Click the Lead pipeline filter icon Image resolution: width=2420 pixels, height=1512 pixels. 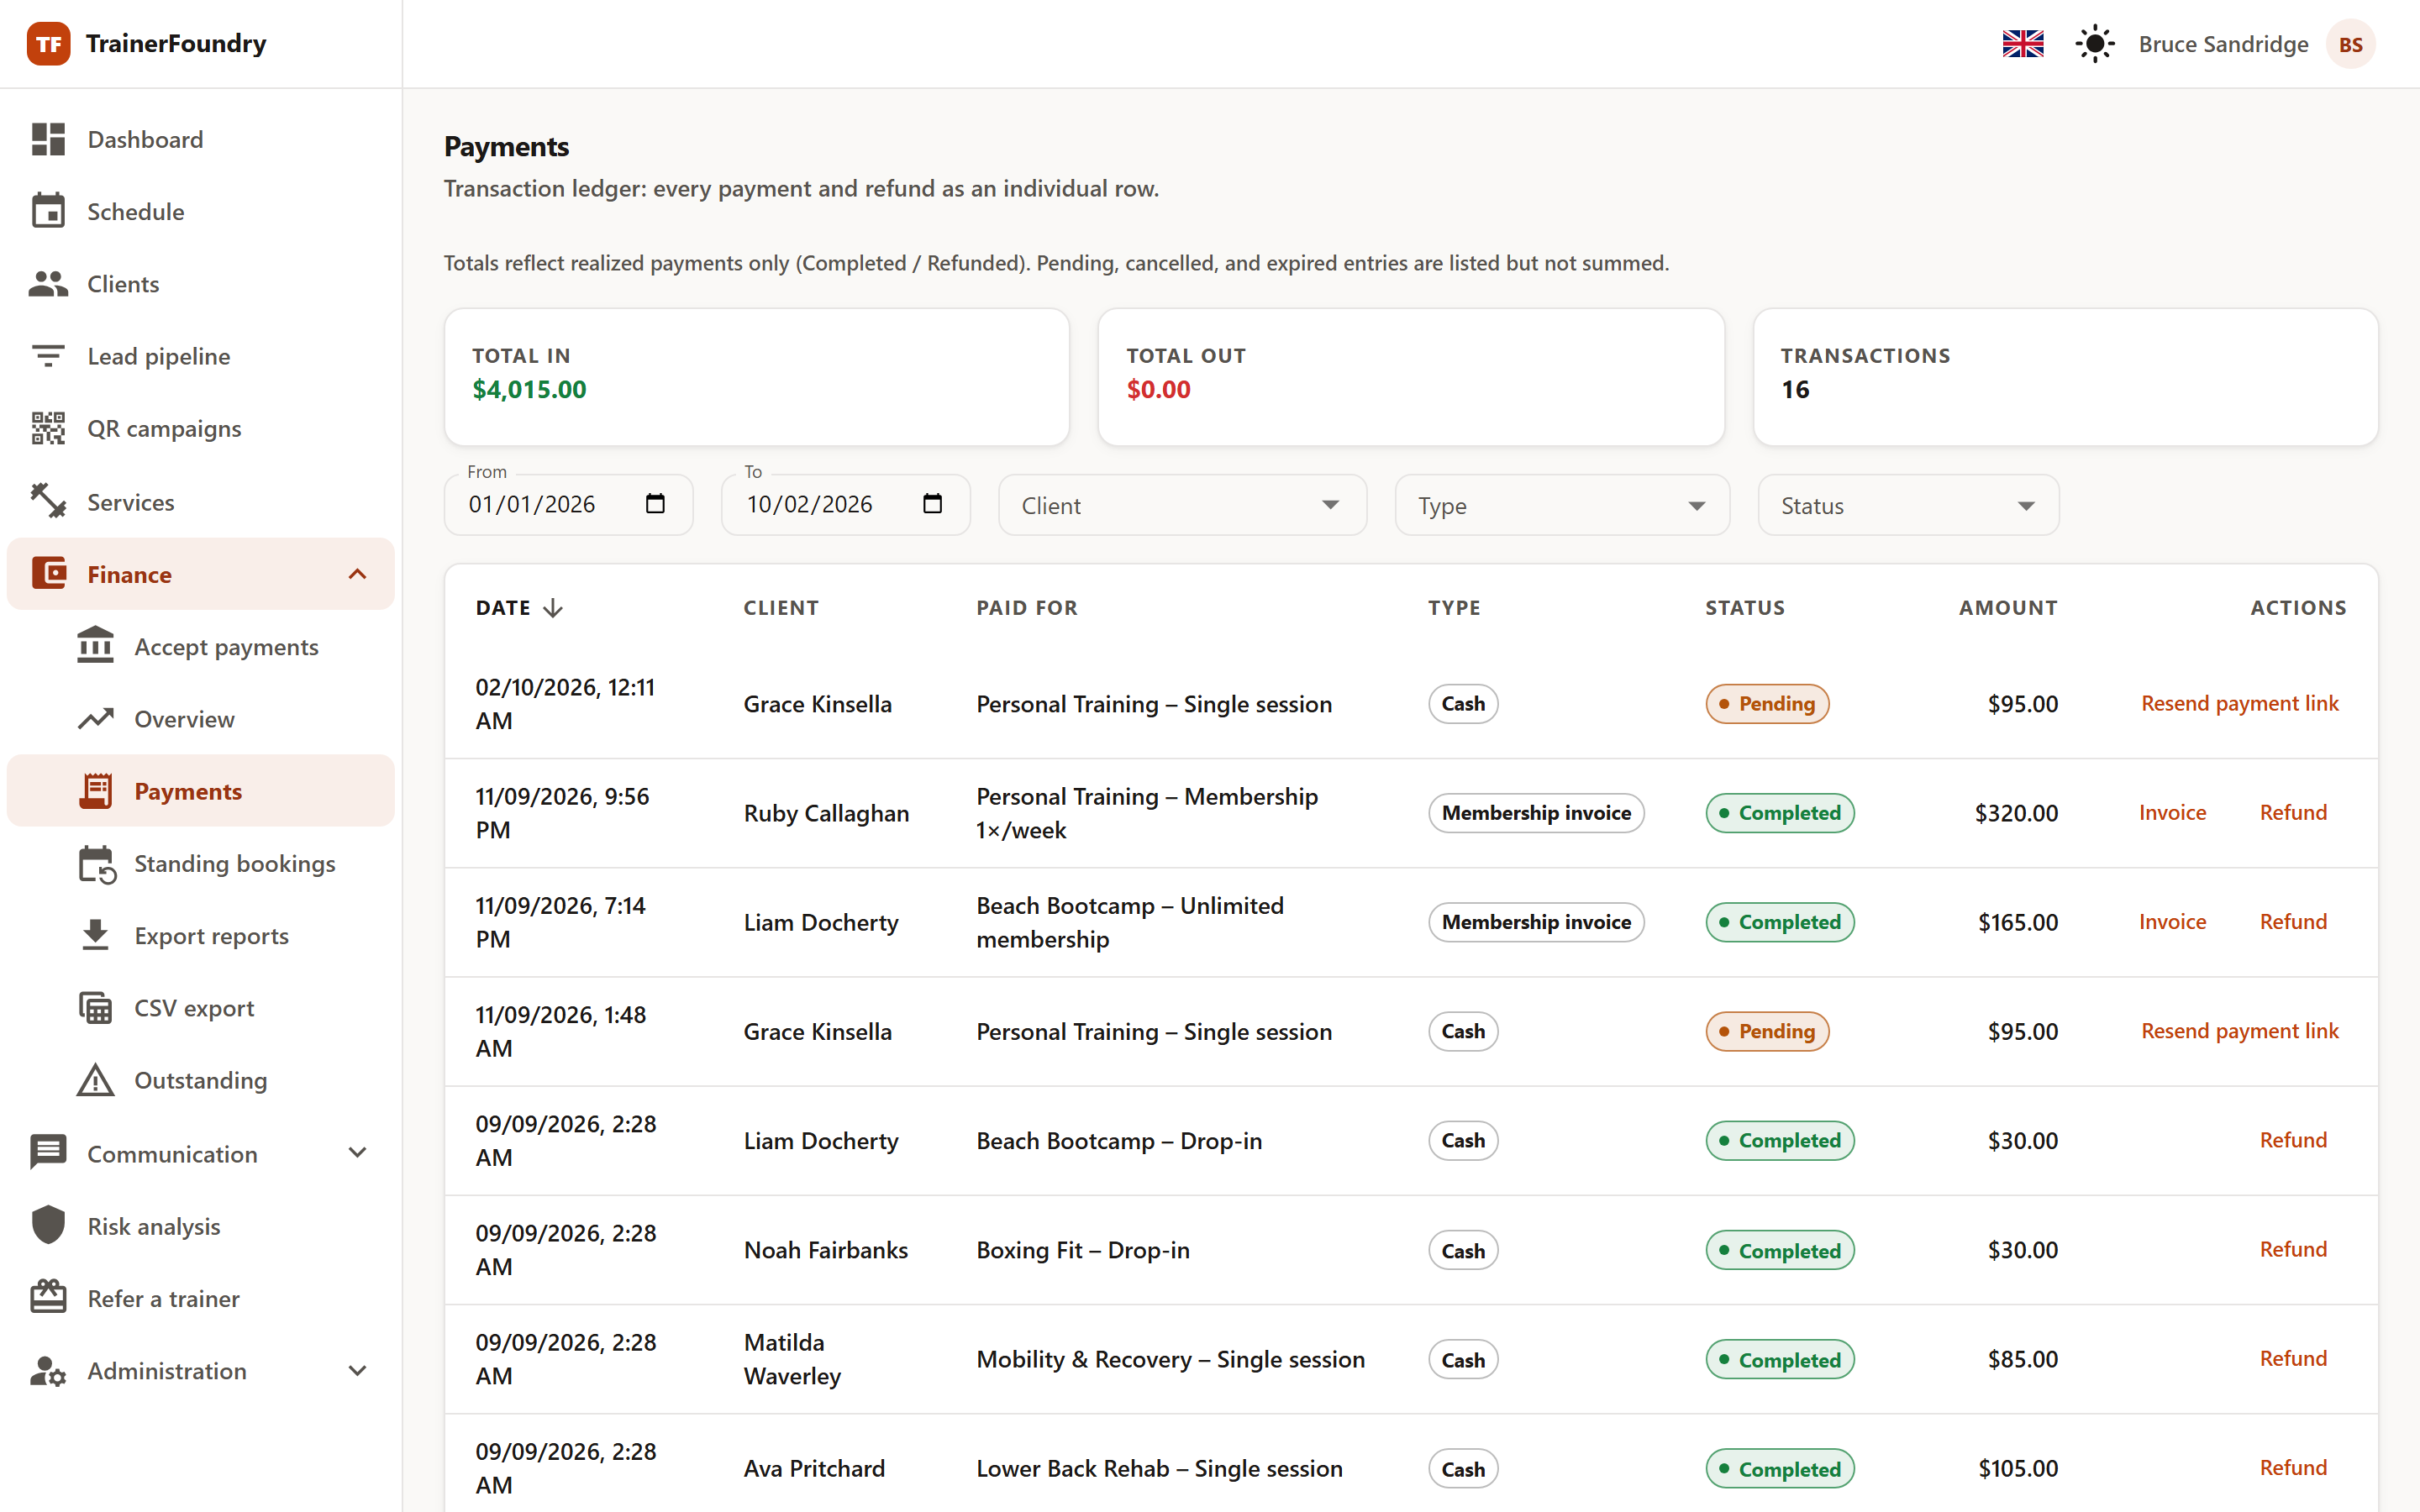coord(48,356)
